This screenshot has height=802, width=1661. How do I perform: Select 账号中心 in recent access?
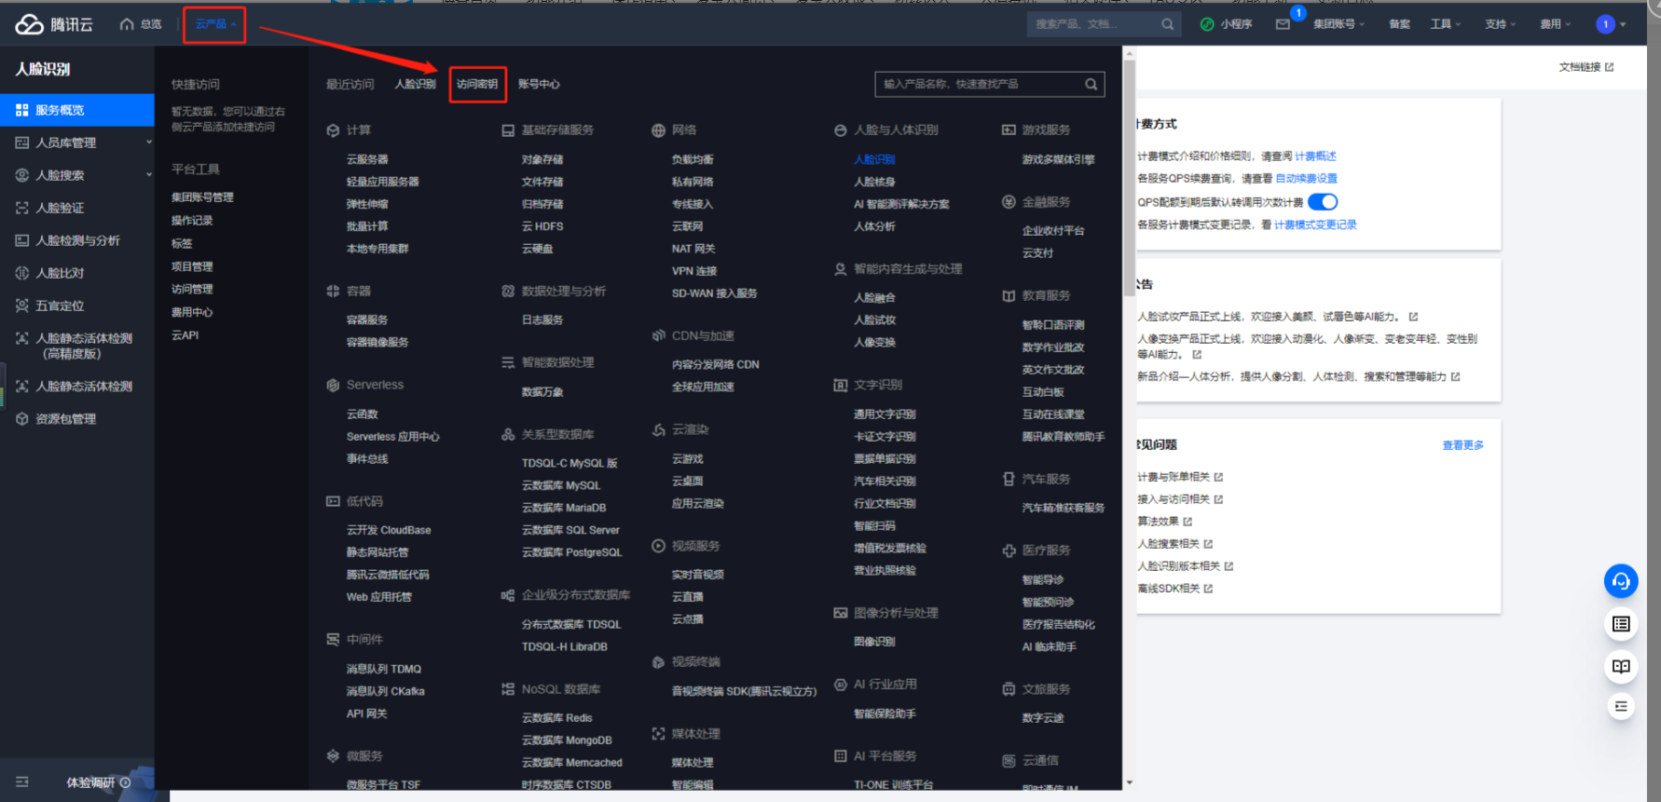pos(539,84)
